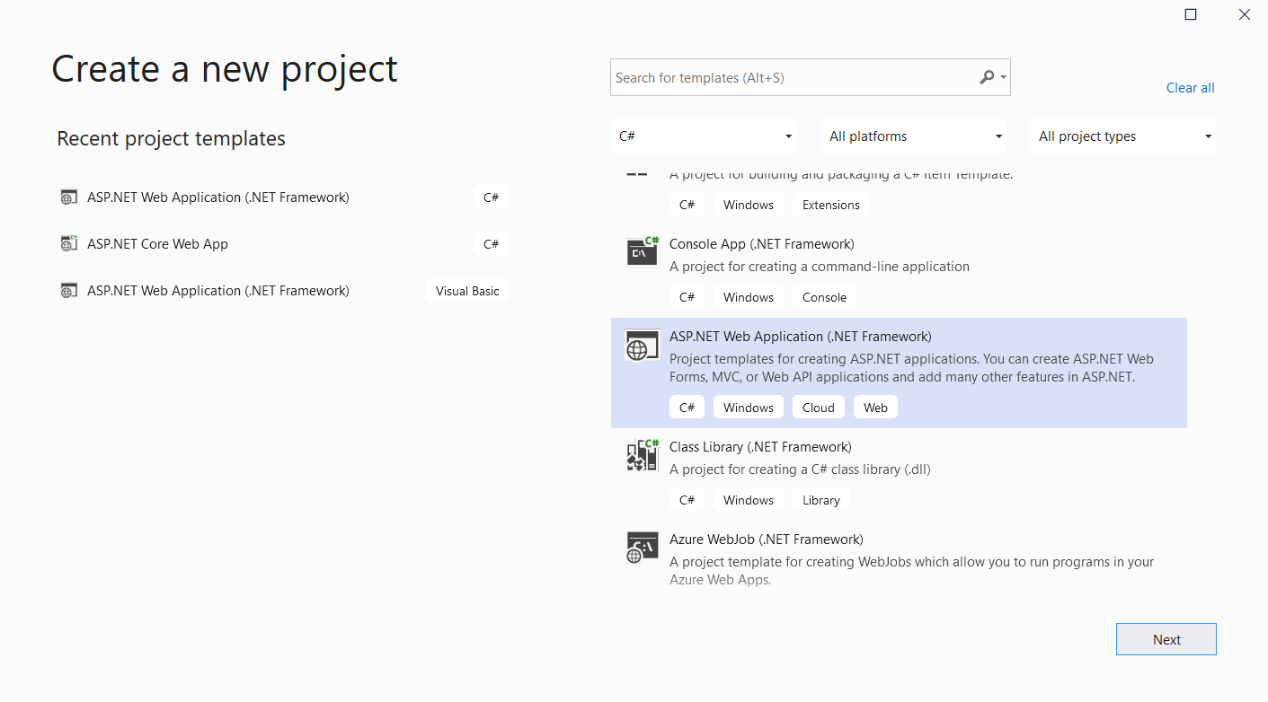1268x702 pixels.
Task: Click the Visual Basic ASP.NET Web Application icon
Action: click(68, 291)
